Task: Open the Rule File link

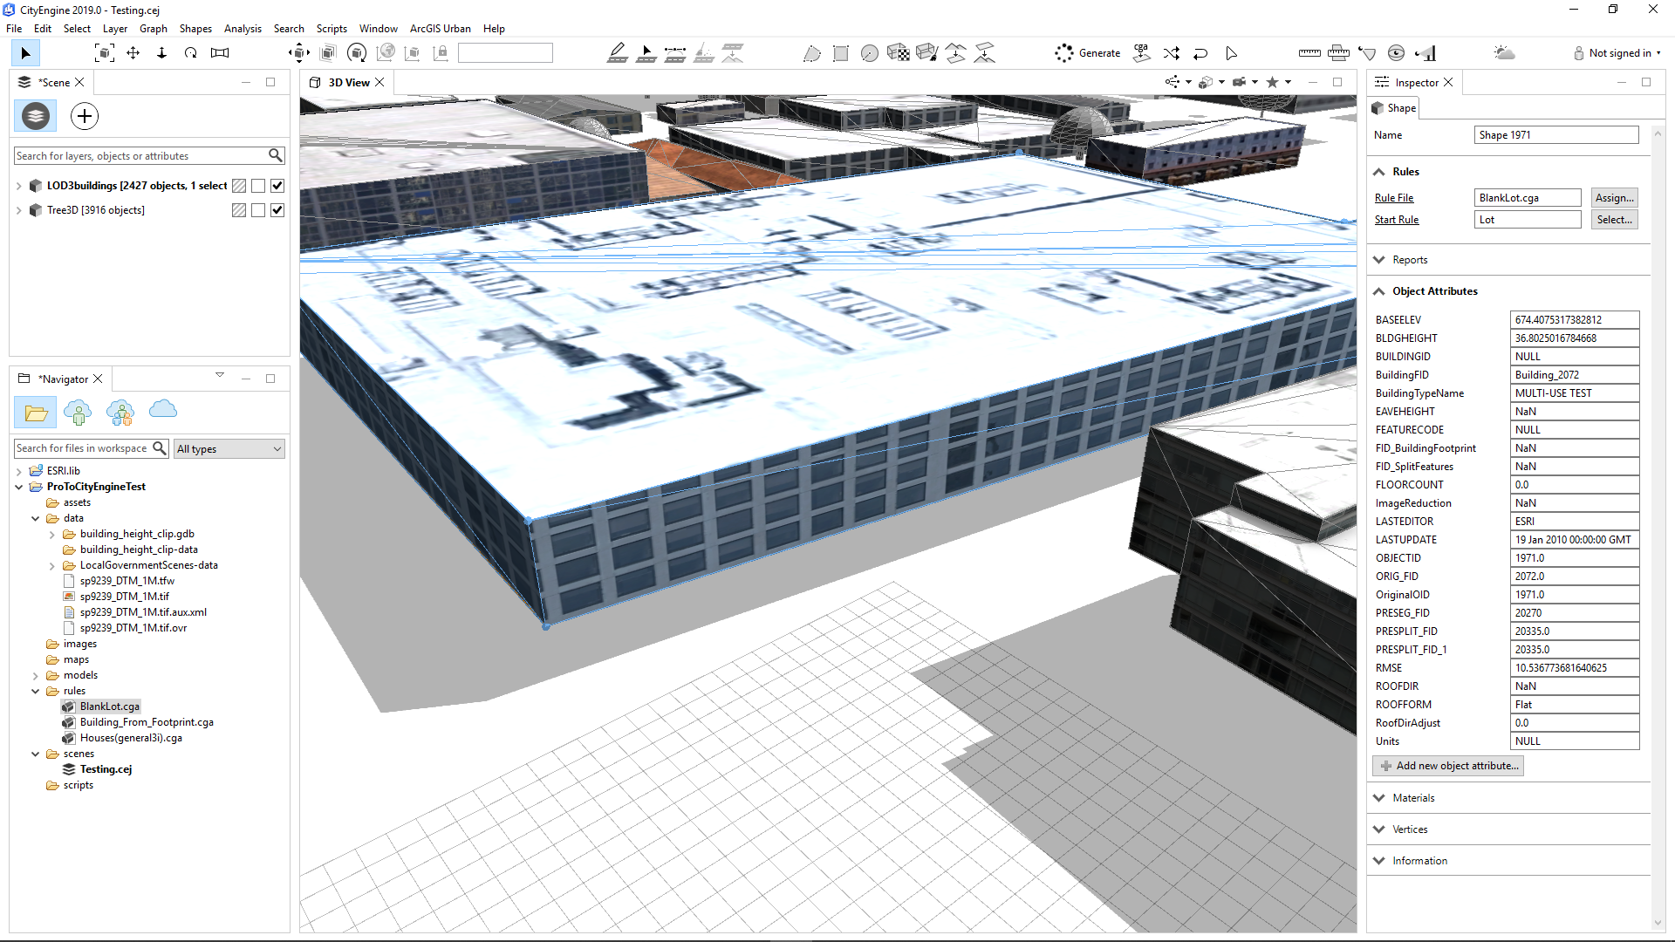Action: (1394, 198)
